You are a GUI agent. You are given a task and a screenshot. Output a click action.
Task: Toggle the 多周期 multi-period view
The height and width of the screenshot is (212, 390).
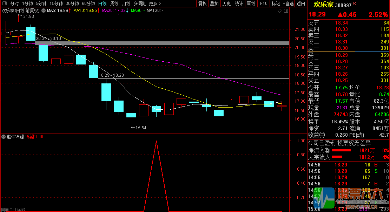tap(140, 4)
